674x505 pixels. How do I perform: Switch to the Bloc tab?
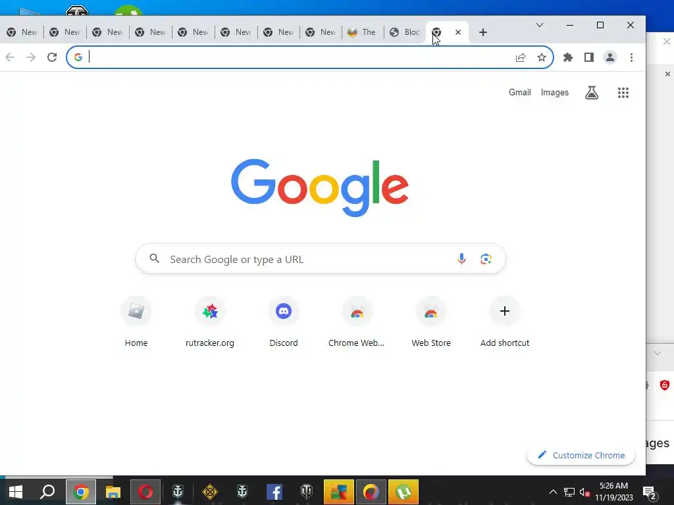click(405, 32)
